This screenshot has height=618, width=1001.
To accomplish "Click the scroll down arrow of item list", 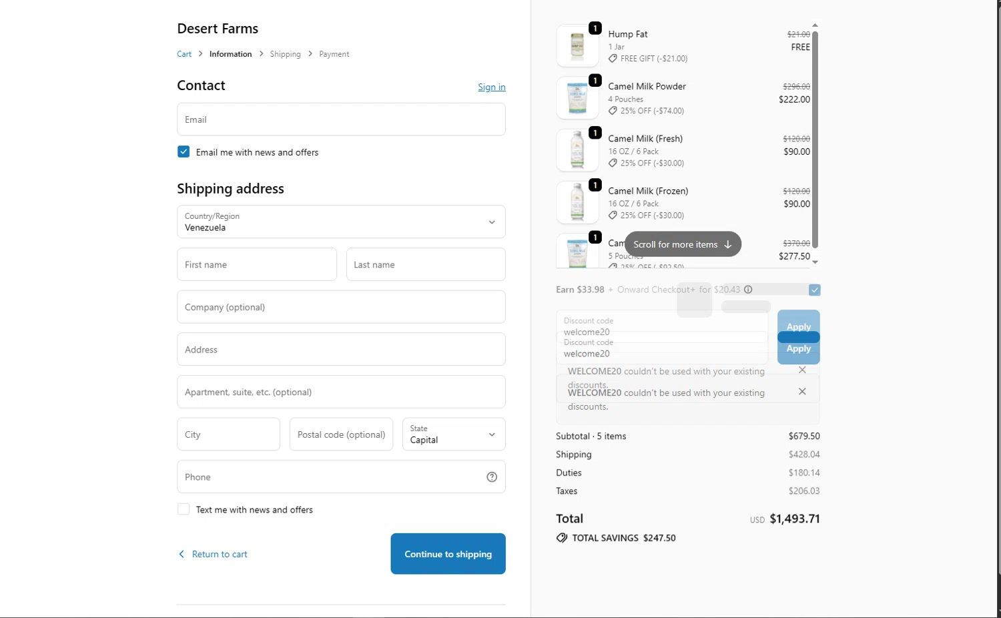I will pyautogui.click(x=815, y=262).
